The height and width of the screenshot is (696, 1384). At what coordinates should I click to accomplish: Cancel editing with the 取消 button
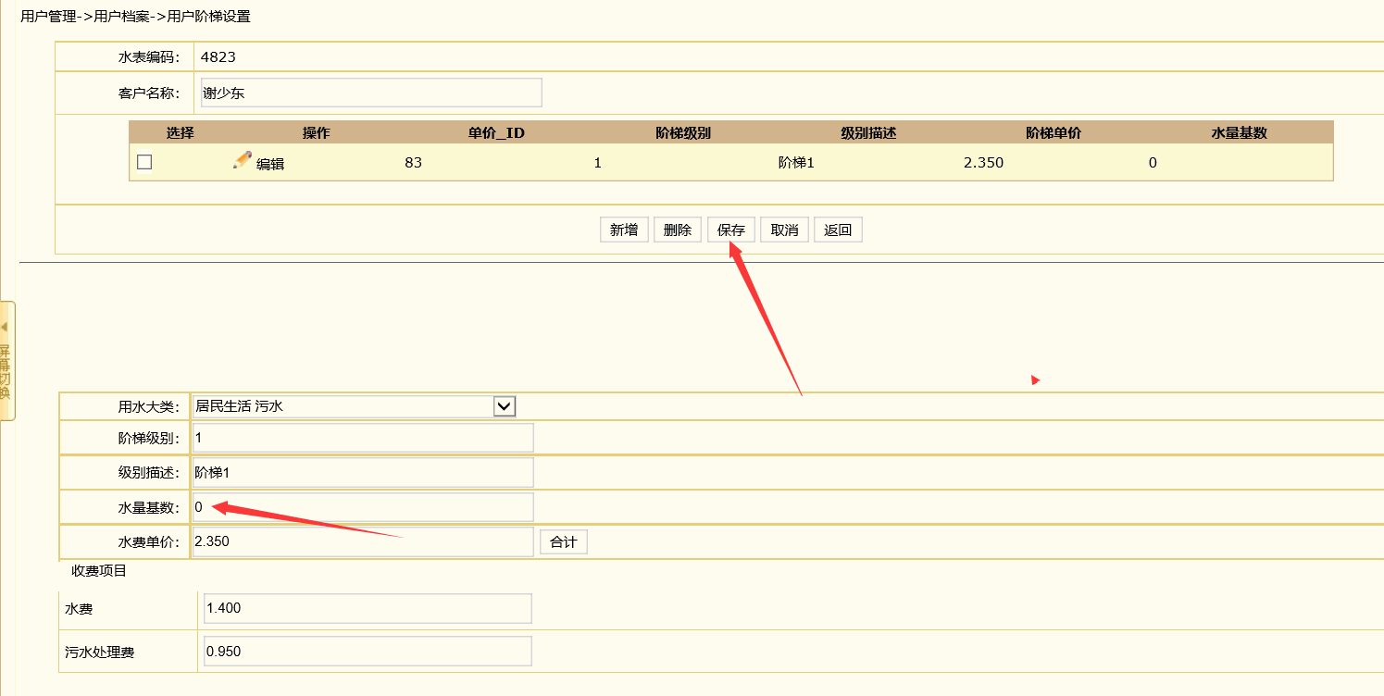(x=785, y=230)
